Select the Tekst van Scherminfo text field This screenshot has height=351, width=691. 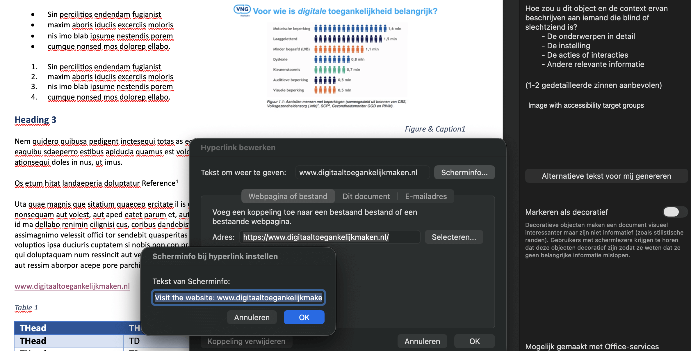click(x=238, y=297)
